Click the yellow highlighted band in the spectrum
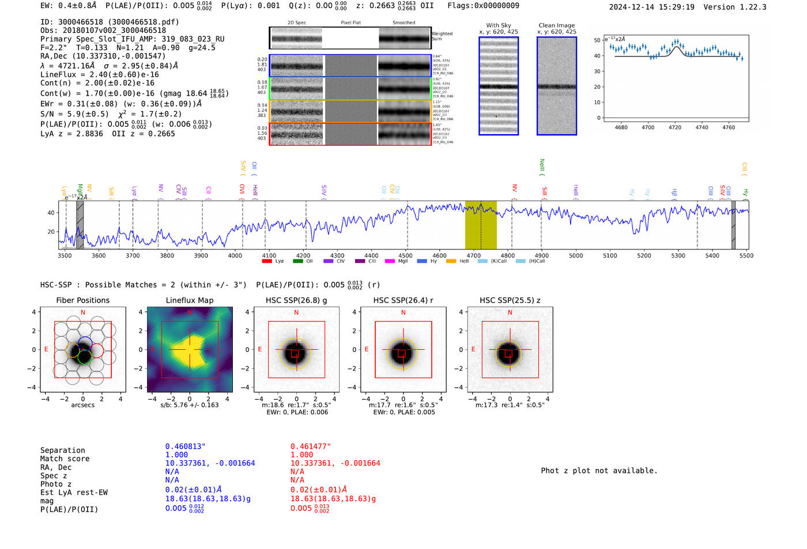Screen dimensions: 807x549 [481, 225]
